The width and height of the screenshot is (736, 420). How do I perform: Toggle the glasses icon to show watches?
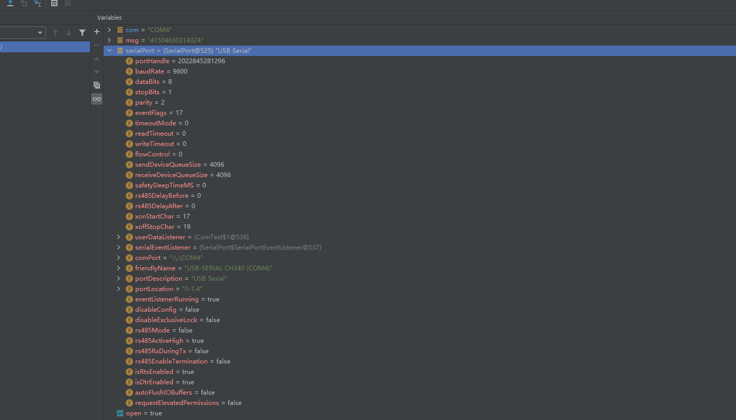coord(96,98)
